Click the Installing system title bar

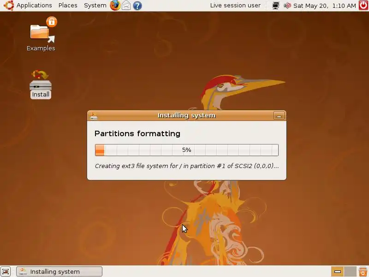[187, 115]
